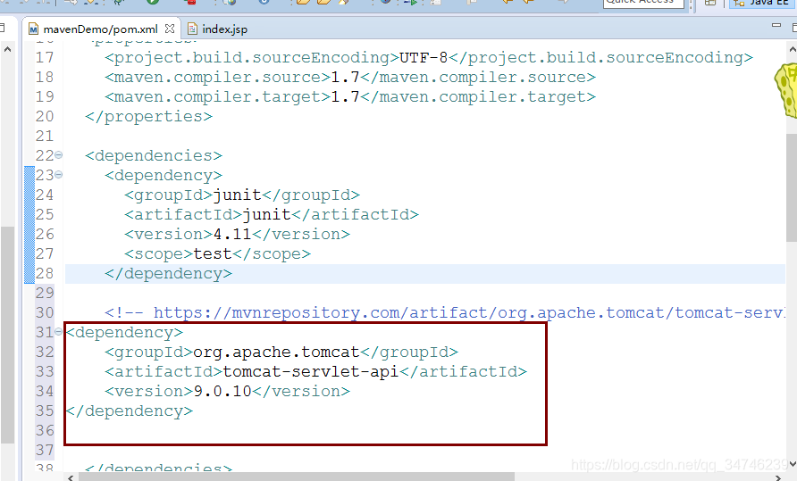
Task: Click the closing </groupId> tag on line 32
Action: point(409,352)
